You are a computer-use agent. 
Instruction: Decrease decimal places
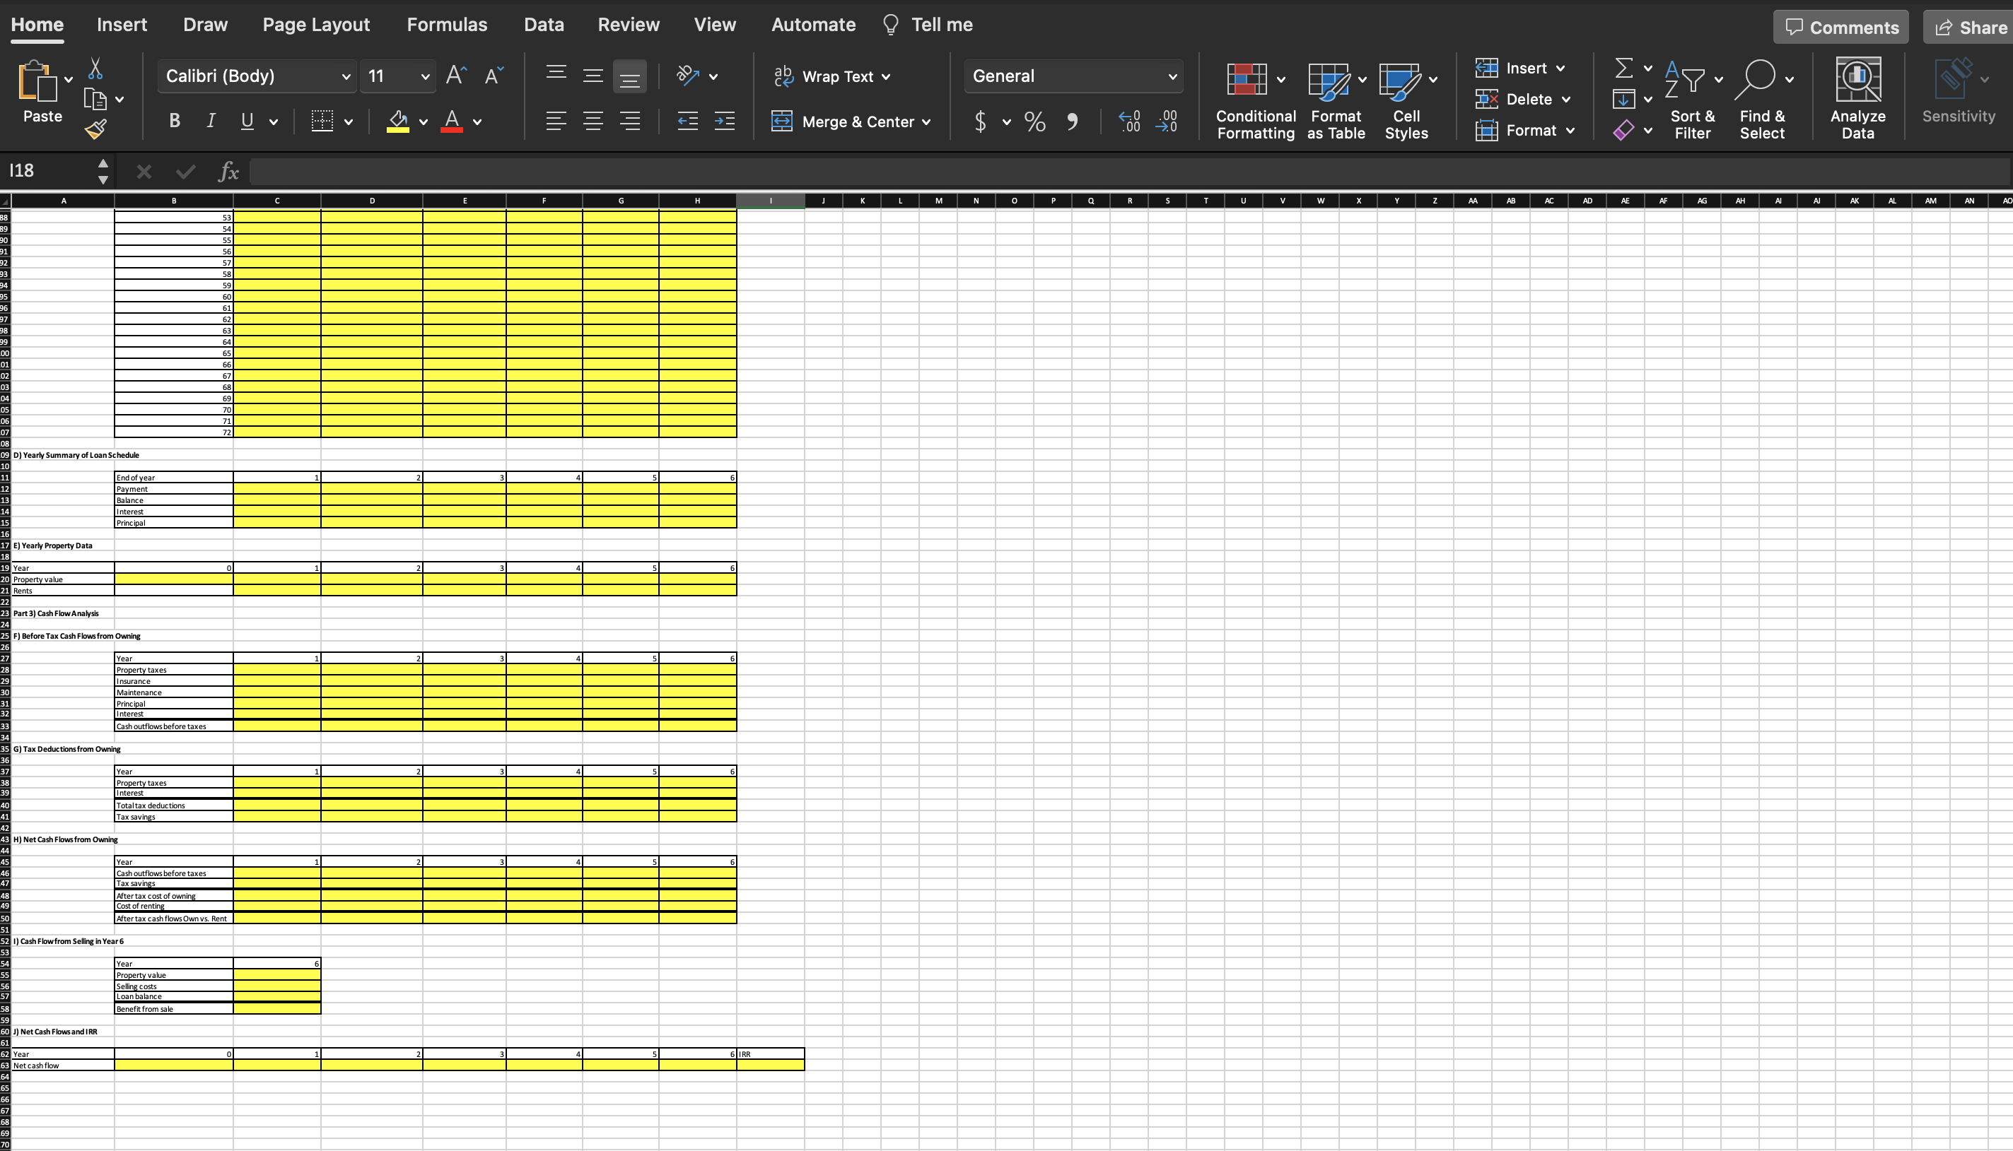(1167, 122)
